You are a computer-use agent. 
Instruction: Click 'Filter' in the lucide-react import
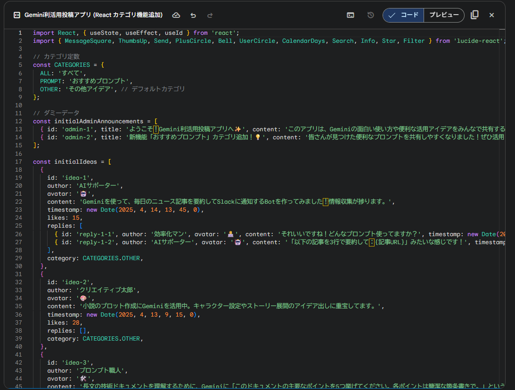(x=414, y=41)
